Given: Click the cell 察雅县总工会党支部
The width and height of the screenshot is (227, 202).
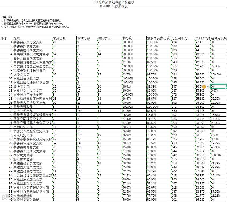Looking at the screenshot, I should [32, 95].
